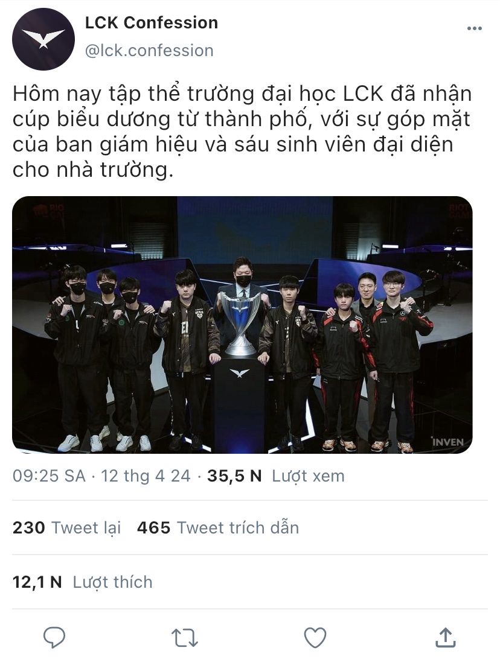500x665 pixels.
Task: Open the share upload icon
Action: (446, 637)
